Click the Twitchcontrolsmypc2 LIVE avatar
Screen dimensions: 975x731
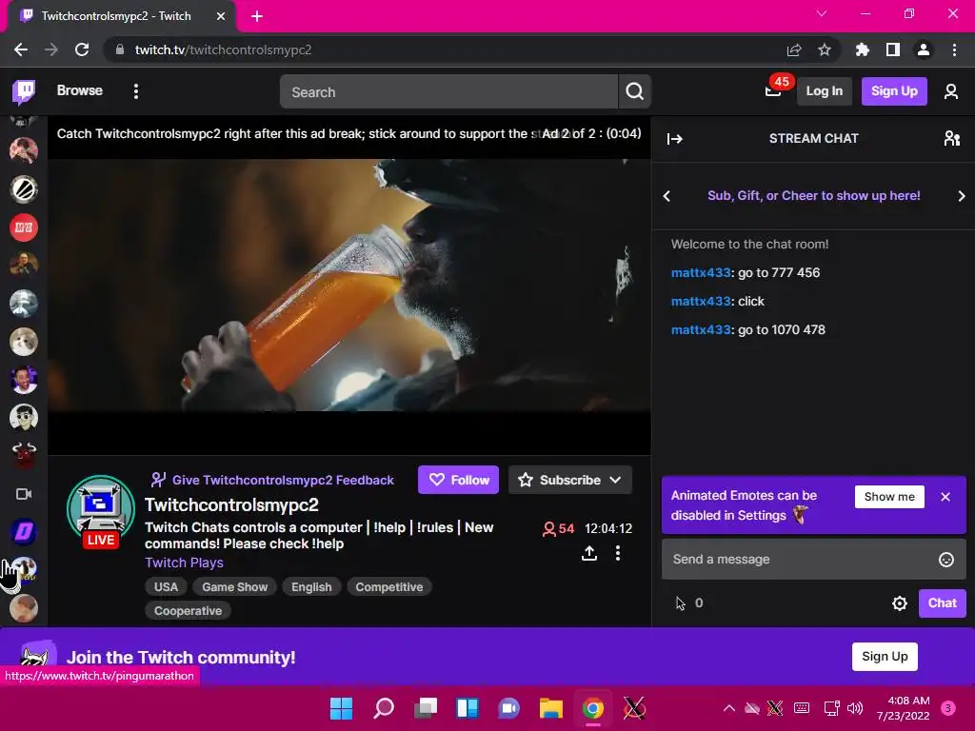(x=100, y=511)
